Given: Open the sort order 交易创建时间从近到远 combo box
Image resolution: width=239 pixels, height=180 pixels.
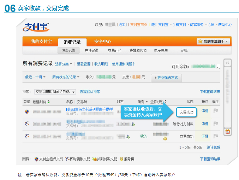Looking at the screenshot, I should coord(55,92).
